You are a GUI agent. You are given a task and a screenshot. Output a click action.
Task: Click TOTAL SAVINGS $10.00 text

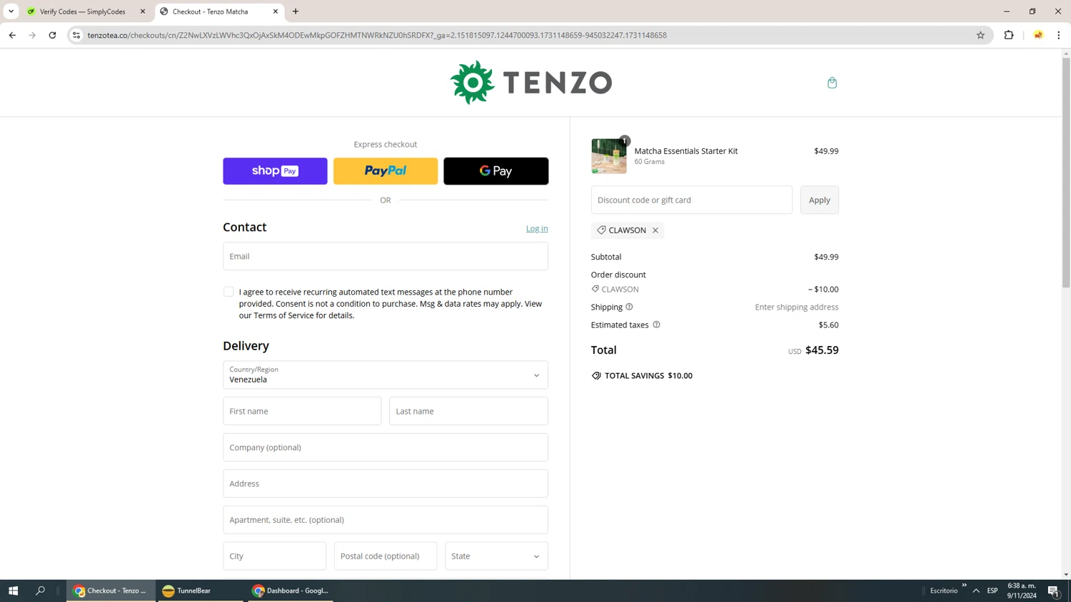648,376
